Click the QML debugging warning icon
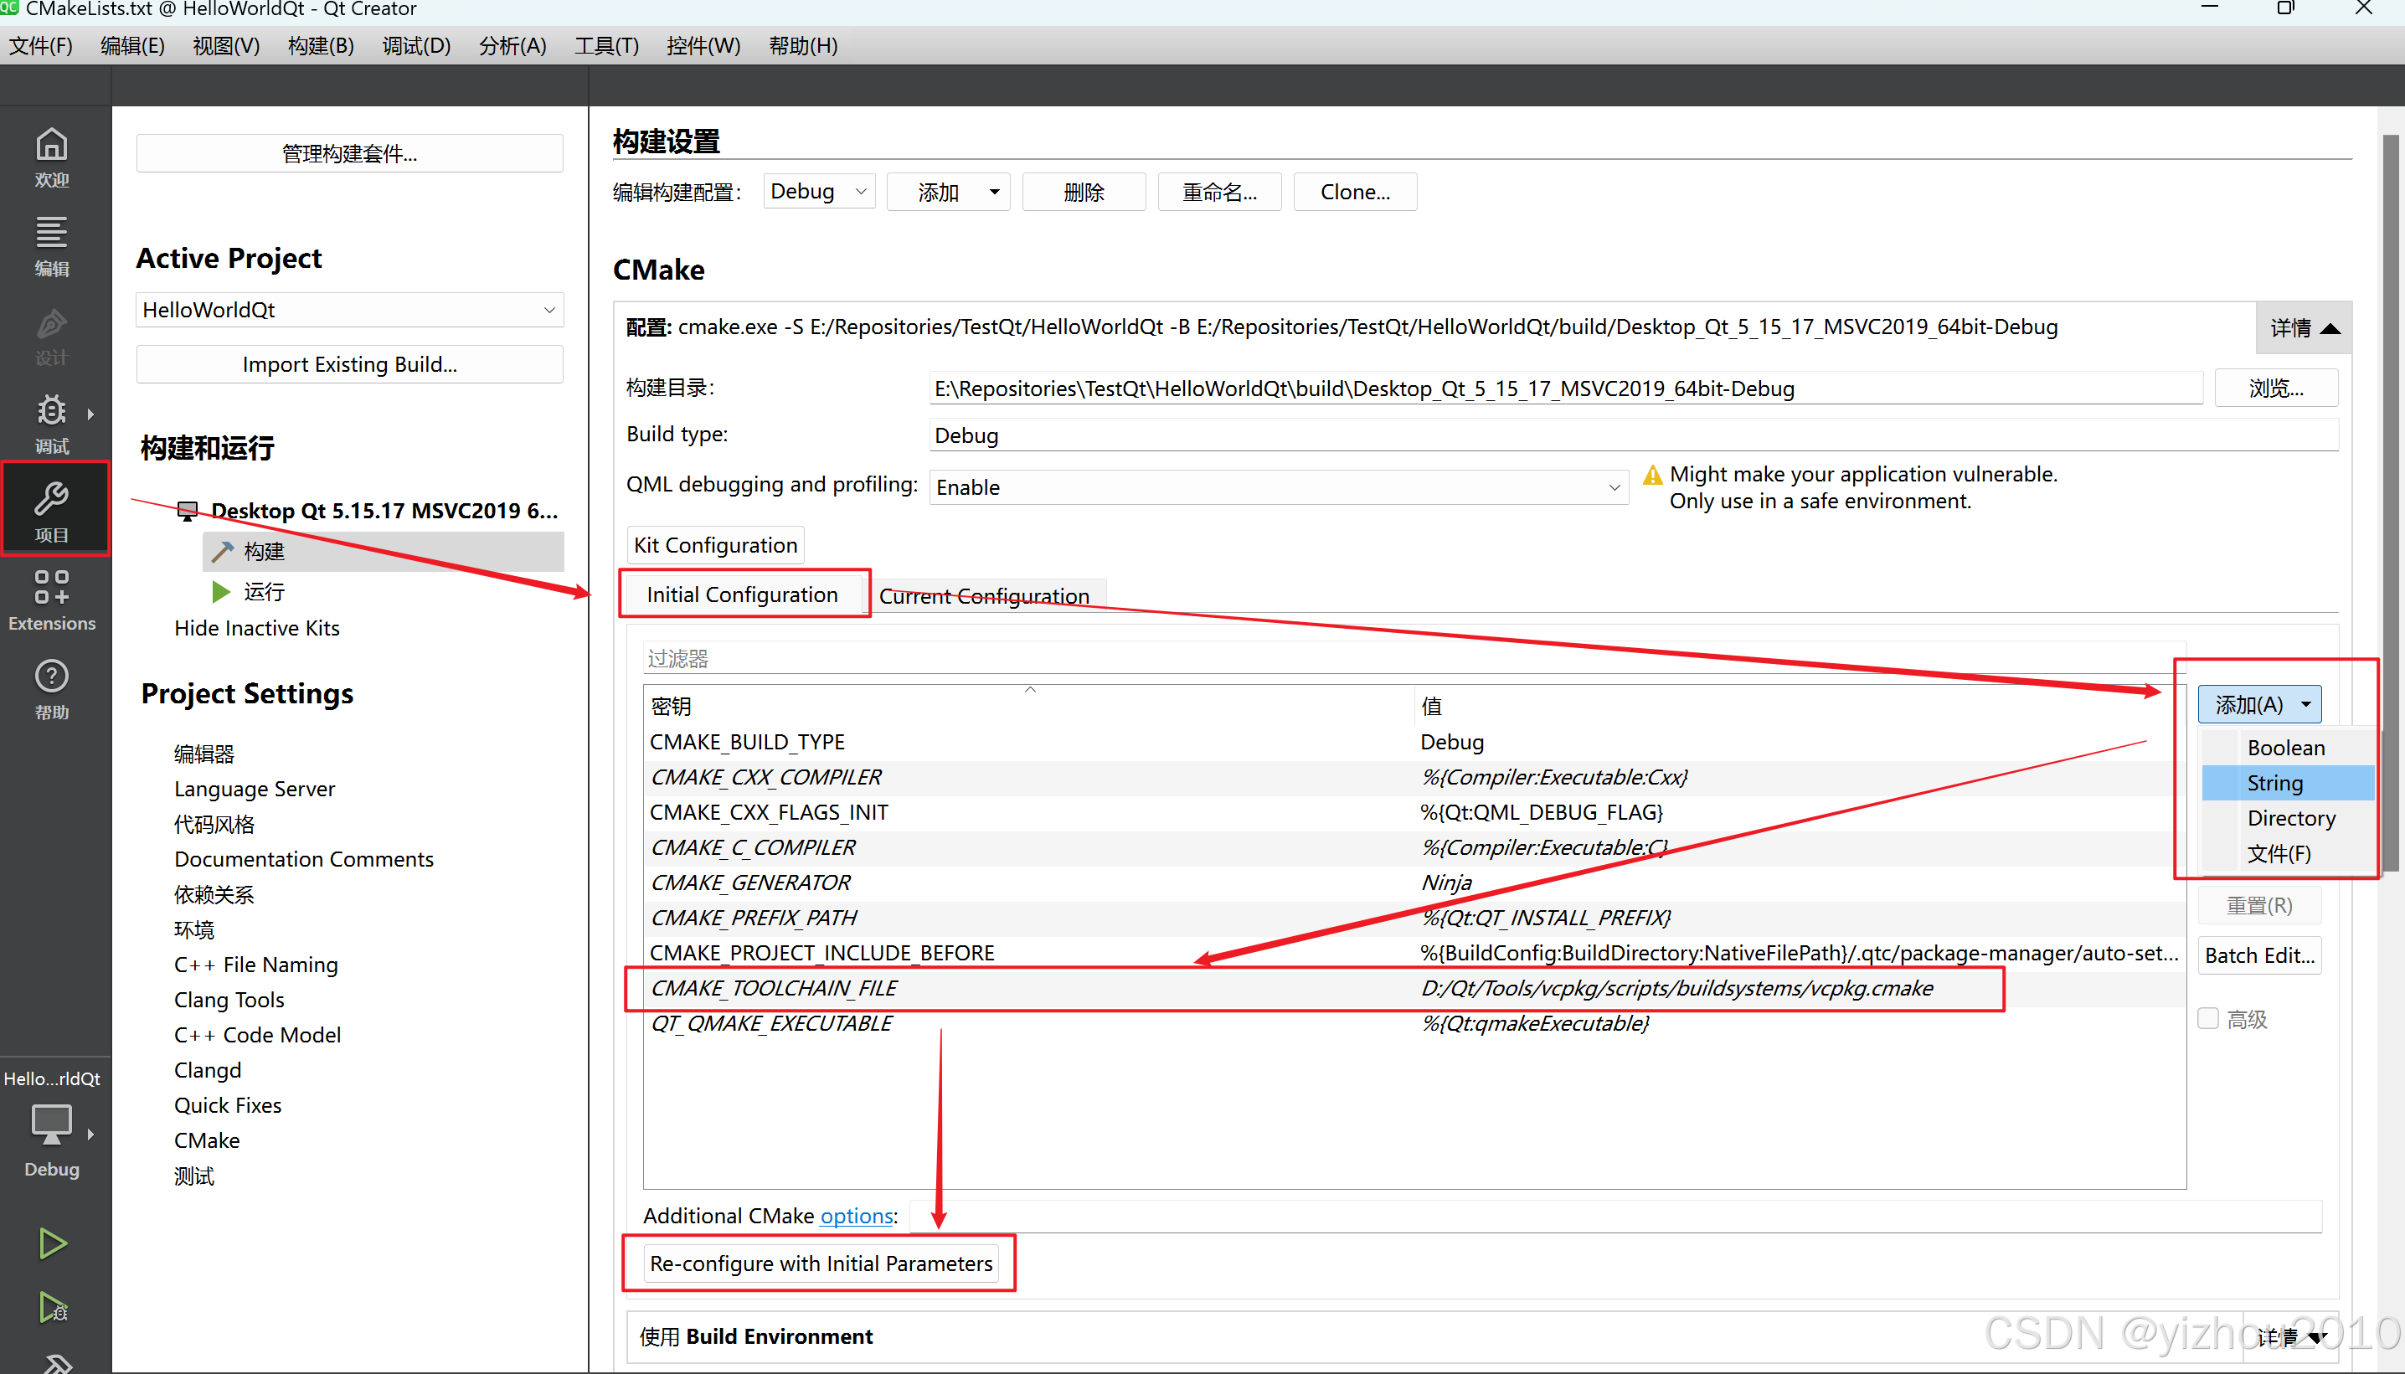2405x1374 pixels. coord(1652,476)
